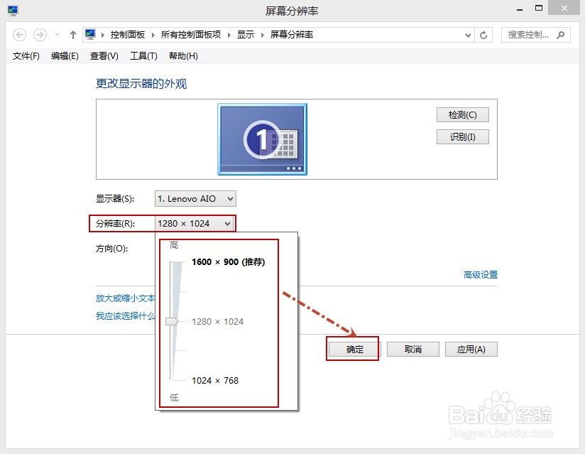
Task: Confirm changes with the 确定 button
Action: click(353, 349)
